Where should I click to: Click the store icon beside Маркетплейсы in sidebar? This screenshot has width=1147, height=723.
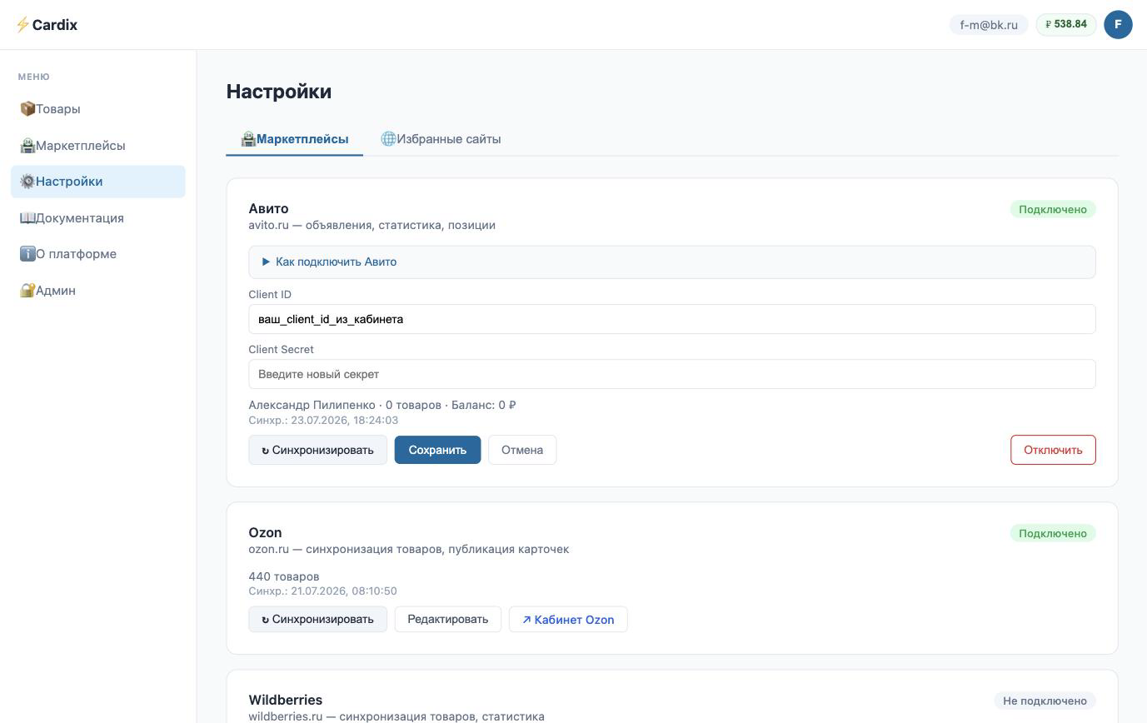tap(27, 146)
